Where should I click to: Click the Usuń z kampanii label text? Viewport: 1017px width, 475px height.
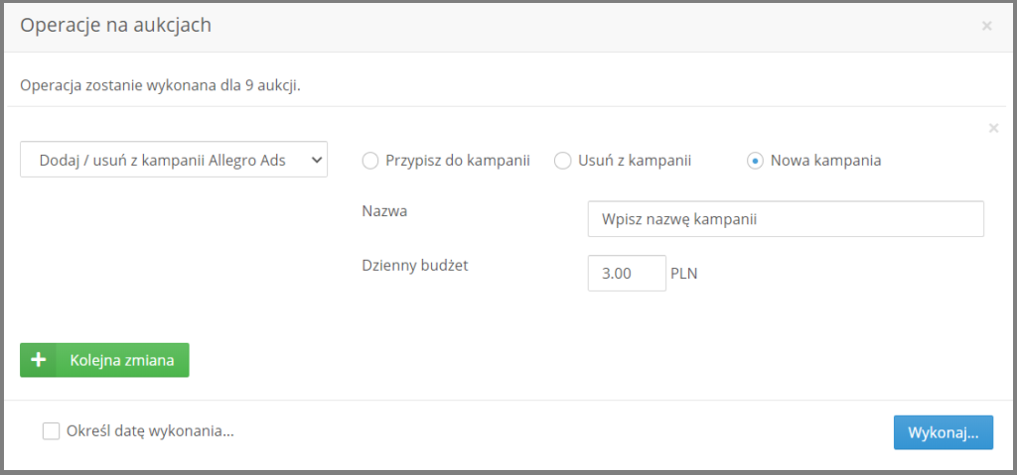[x=635, y=161]
